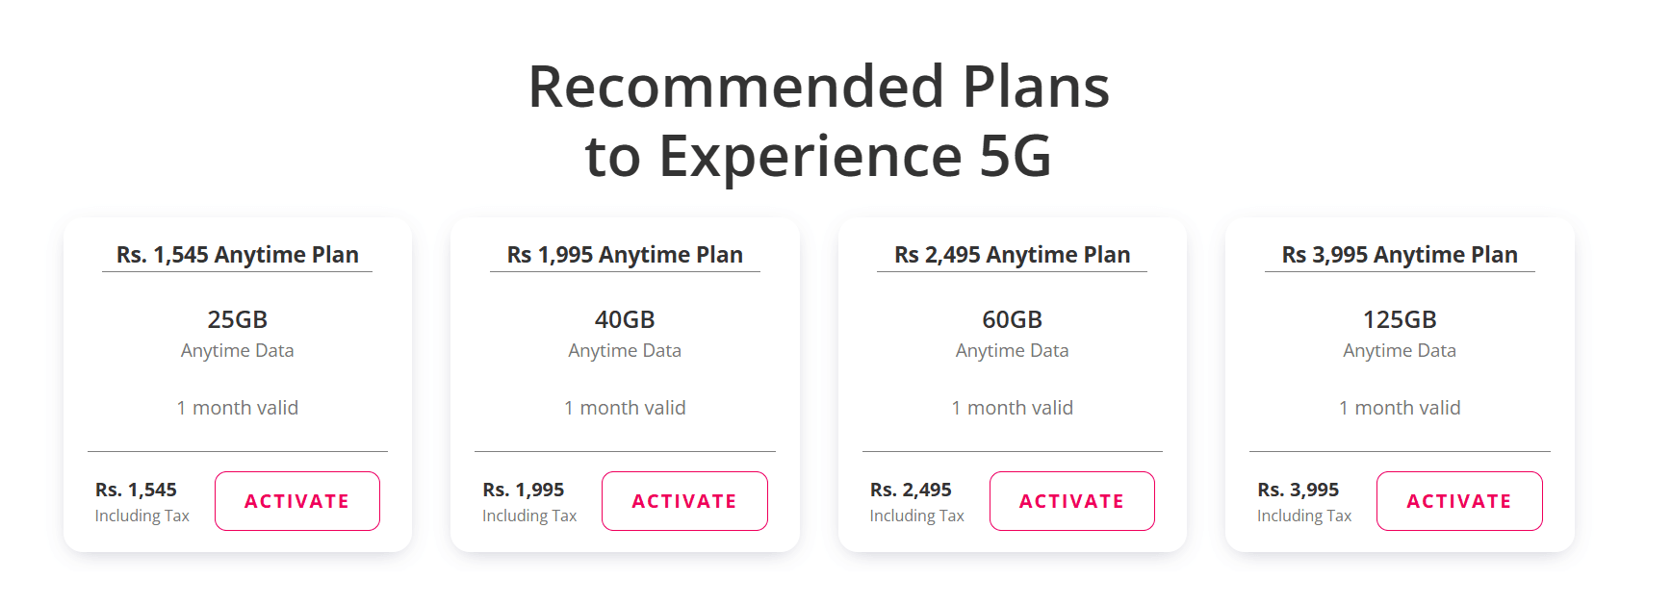Select the 40GB data amount text
The height and width of the screenshot is (604, 1672).
[625, 319]
